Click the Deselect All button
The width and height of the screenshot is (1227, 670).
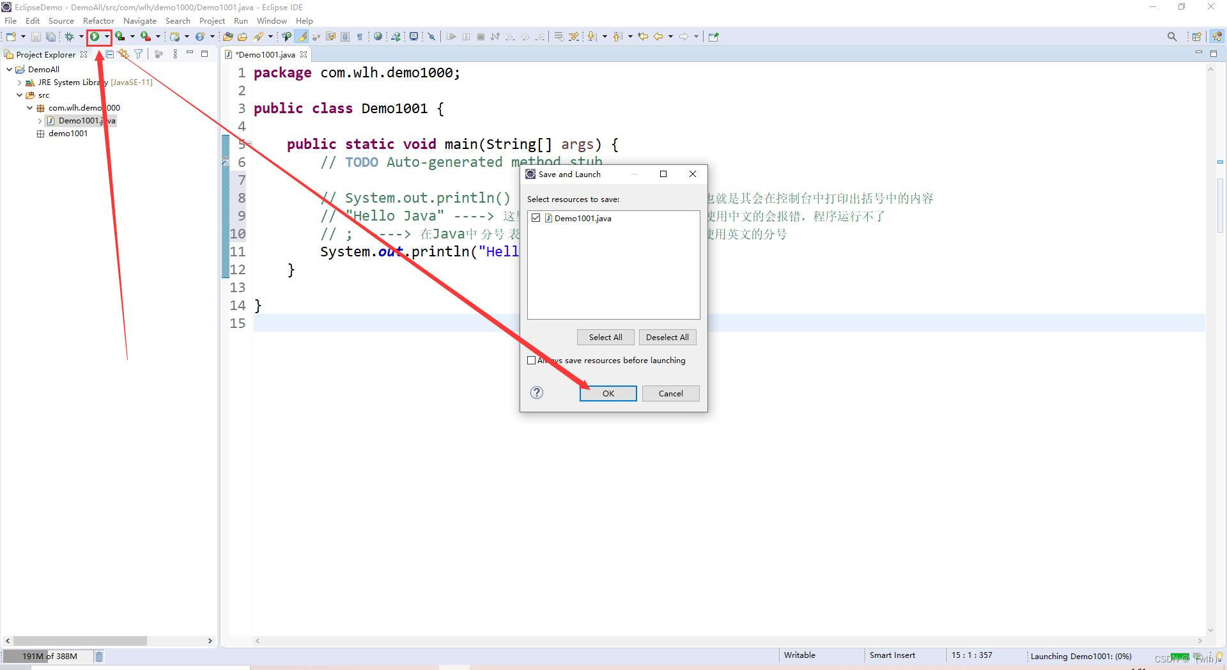point(667,337)
